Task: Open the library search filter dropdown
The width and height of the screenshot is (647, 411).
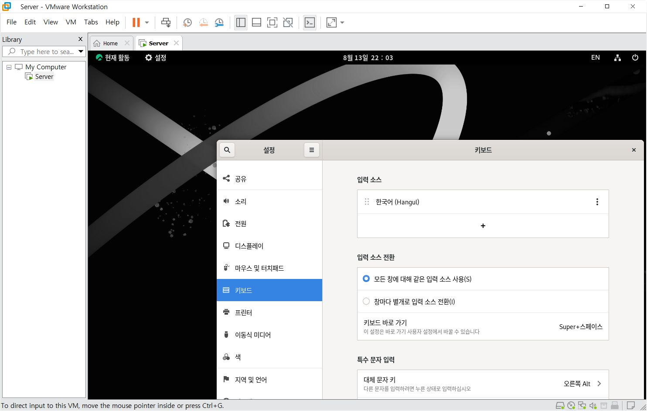Action: tap(81, 51)
